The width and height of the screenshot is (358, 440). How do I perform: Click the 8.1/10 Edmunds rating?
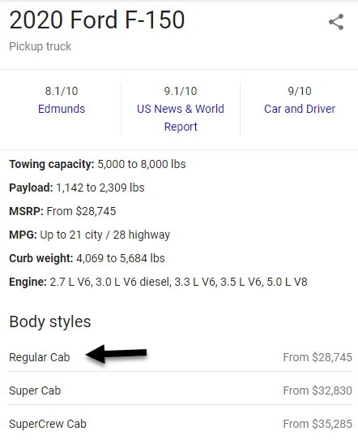[62, 91]
